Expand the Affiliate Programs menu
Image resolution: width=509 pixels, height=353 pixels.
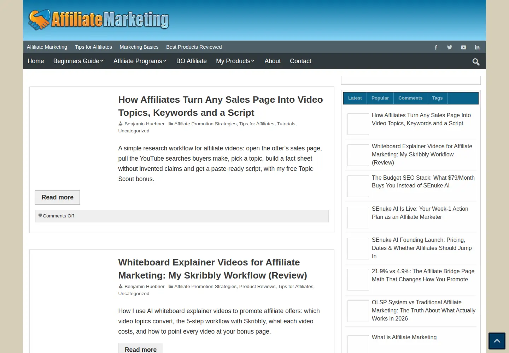[140, 61]
